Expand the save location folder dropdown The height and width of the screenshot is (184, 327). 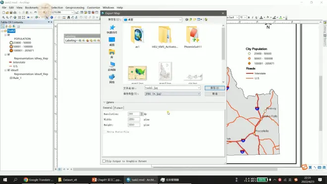point(153,20)
